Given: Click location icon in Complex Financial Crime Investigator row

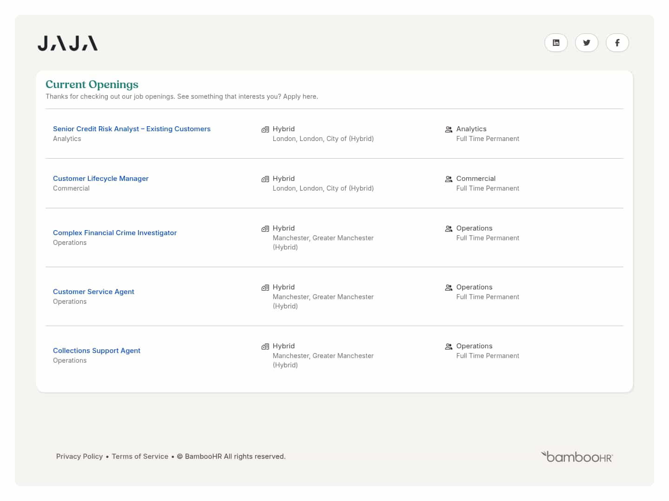Looking at the screenshot, I should click(x=265, y=229).
